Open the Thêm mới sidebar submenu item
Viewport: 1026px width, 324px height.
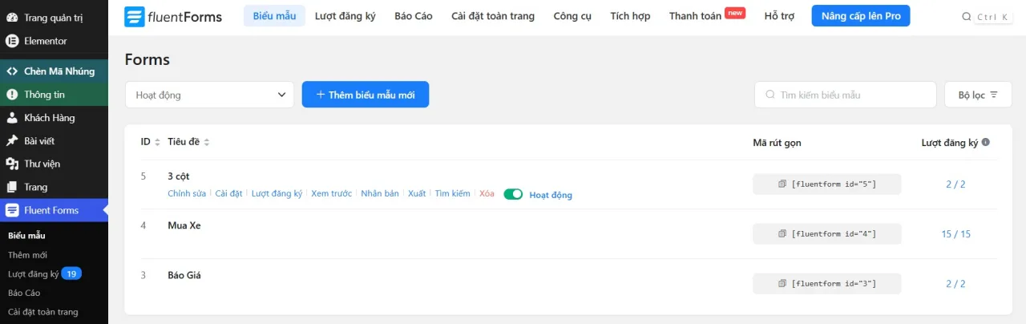[x=27, y=255]
